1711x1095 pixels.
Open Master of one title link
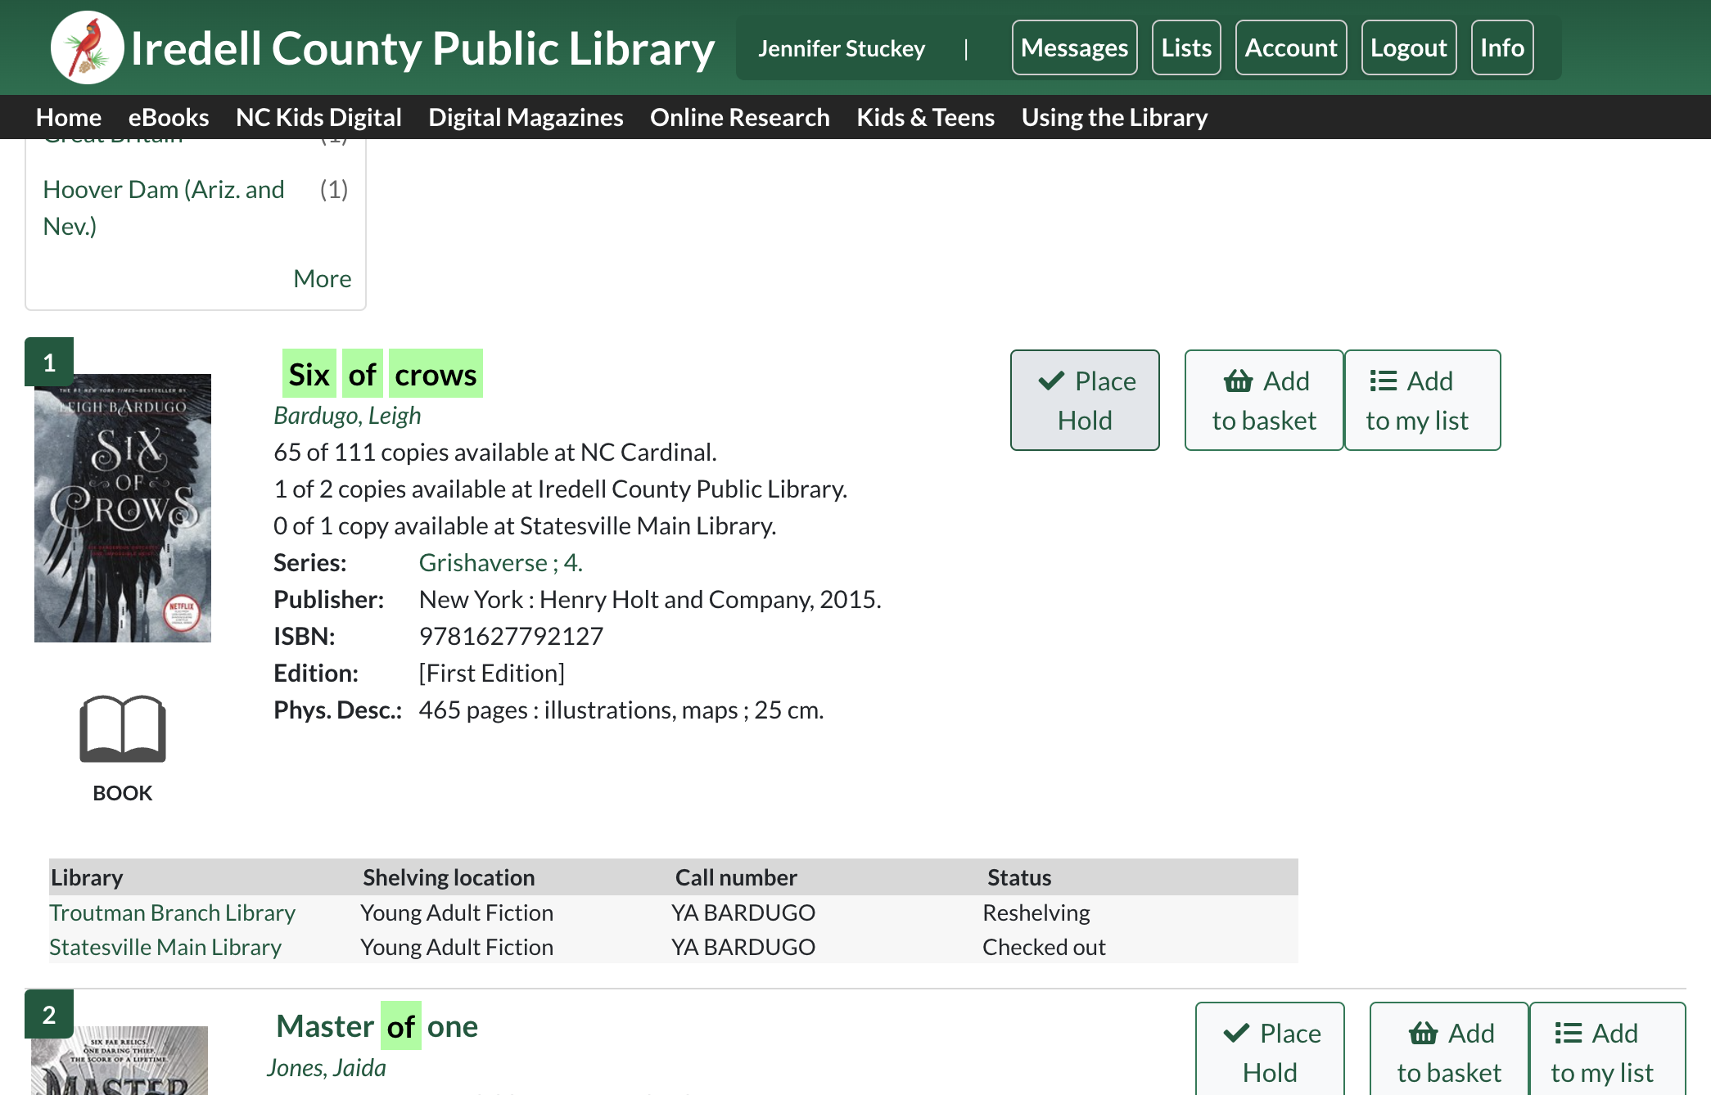tap(377, 1025)
